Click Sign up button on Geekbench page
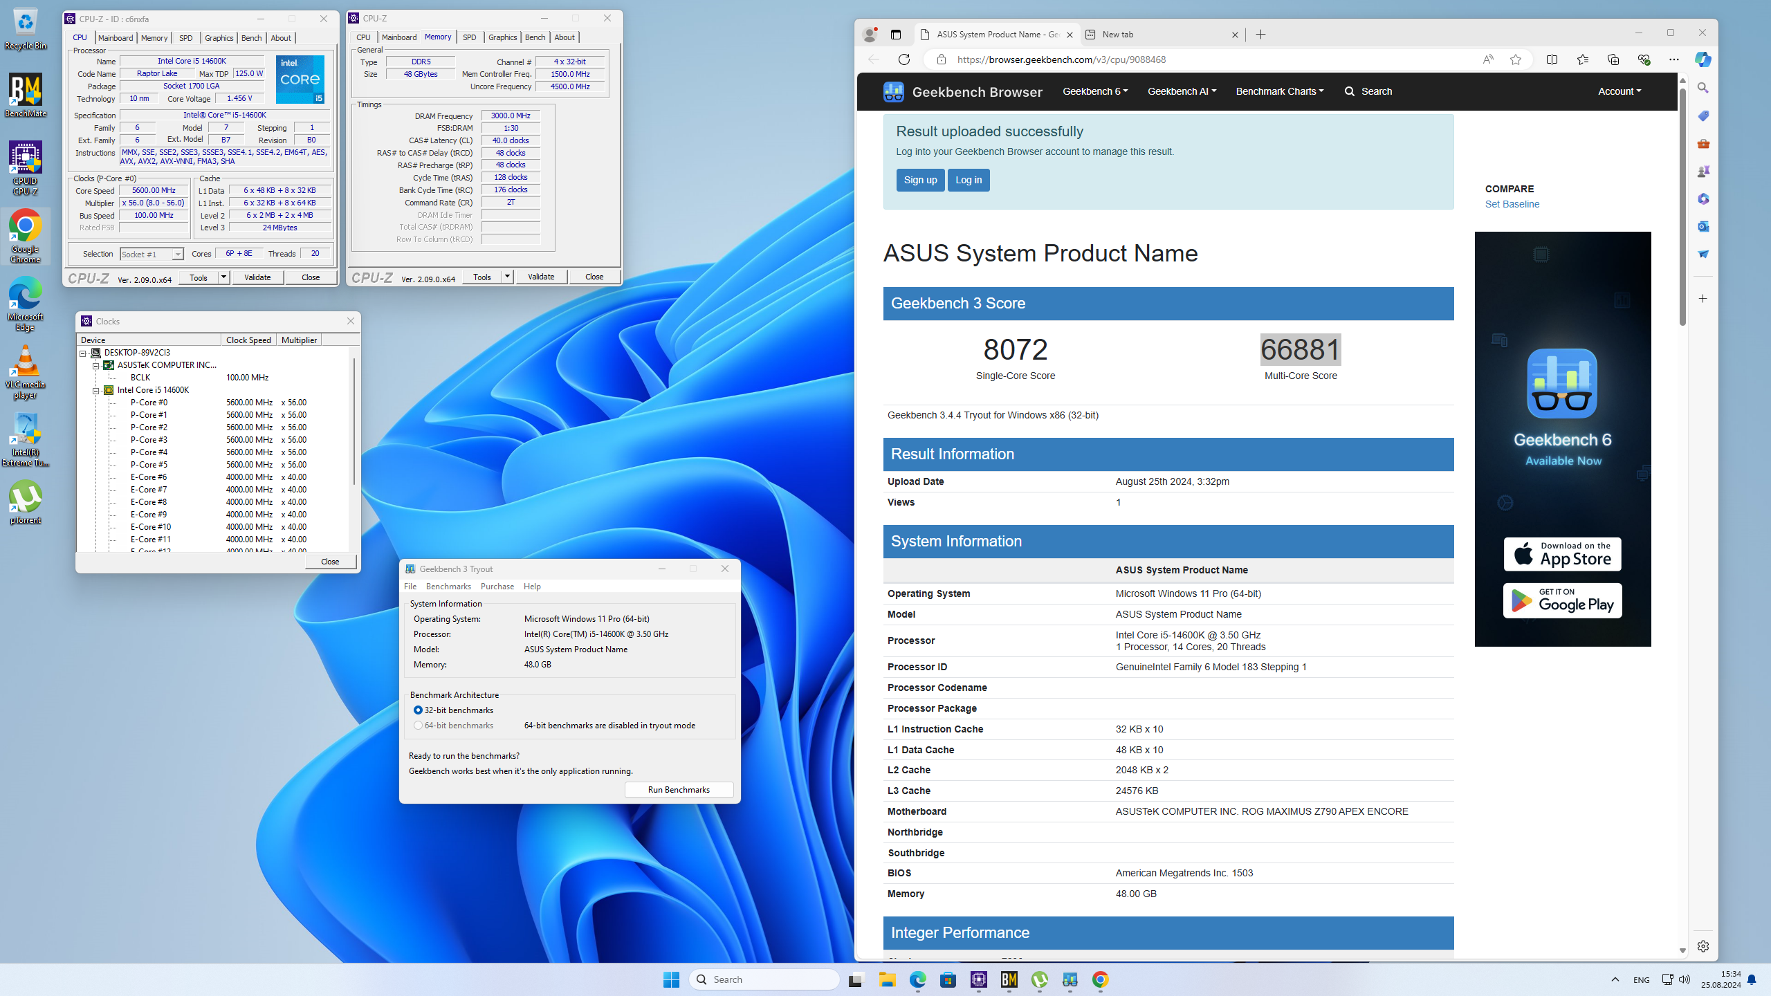The image size is (1771, 996). pyautogui.click(x=920, y=180)
